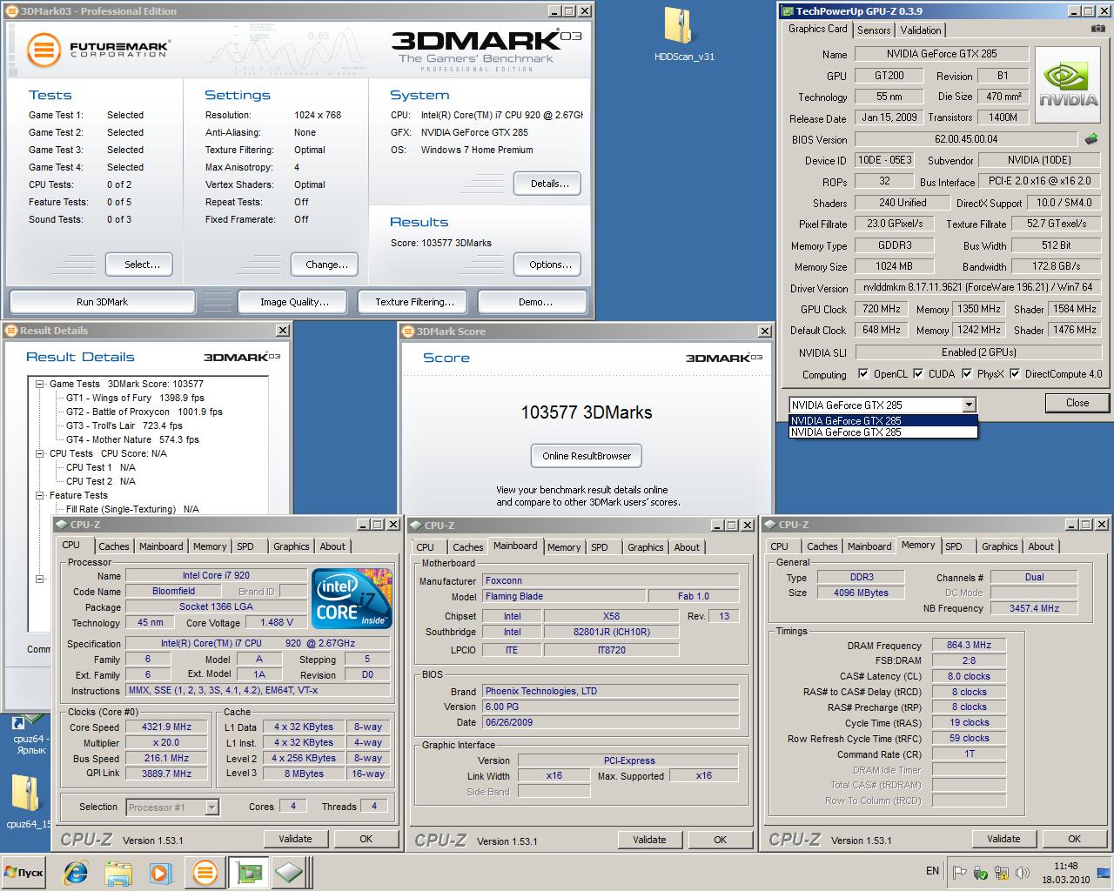1114x891 pixels.
Task: Switch to Caches tab in left CPU-Z window
Action: click(113, 546)
